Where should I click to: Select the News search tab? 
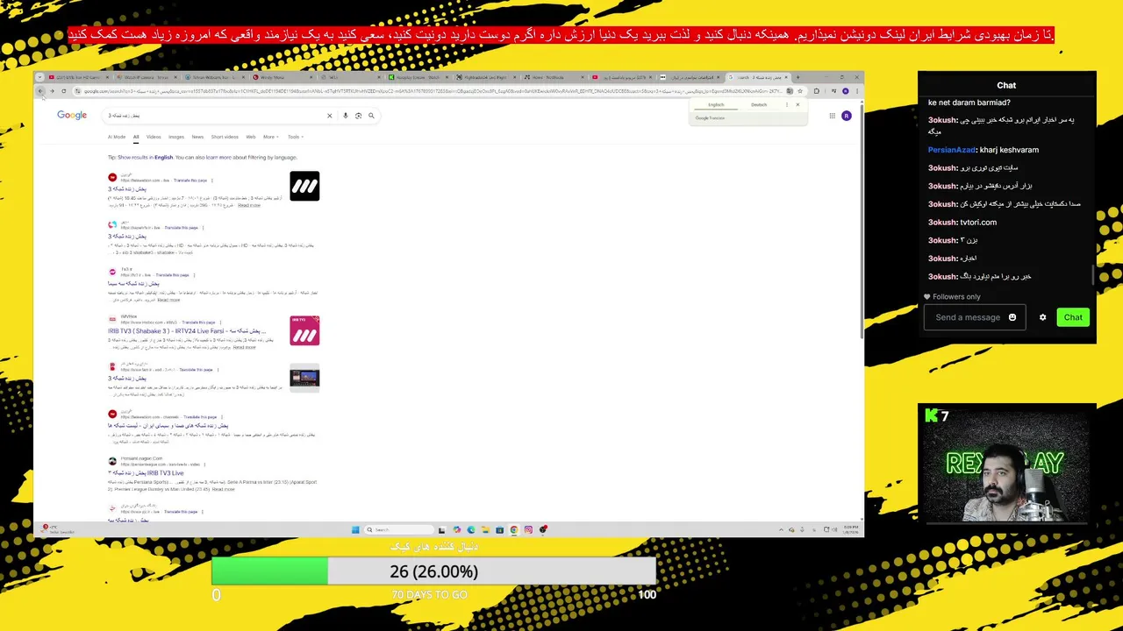(197, 137)
